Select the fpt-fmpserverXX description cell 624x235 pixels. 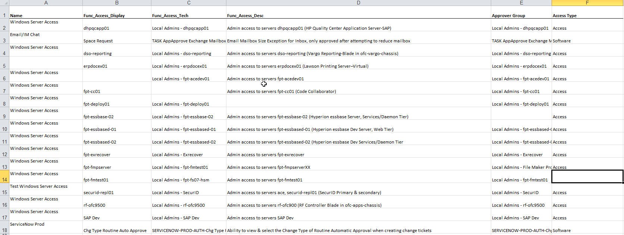(358, 164)
